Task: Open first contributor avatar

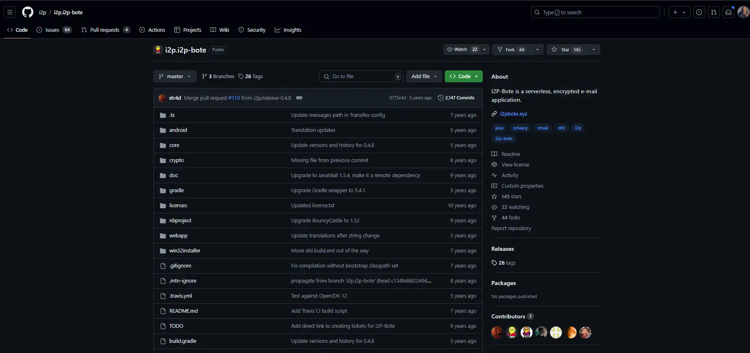Action: point(497,332)
